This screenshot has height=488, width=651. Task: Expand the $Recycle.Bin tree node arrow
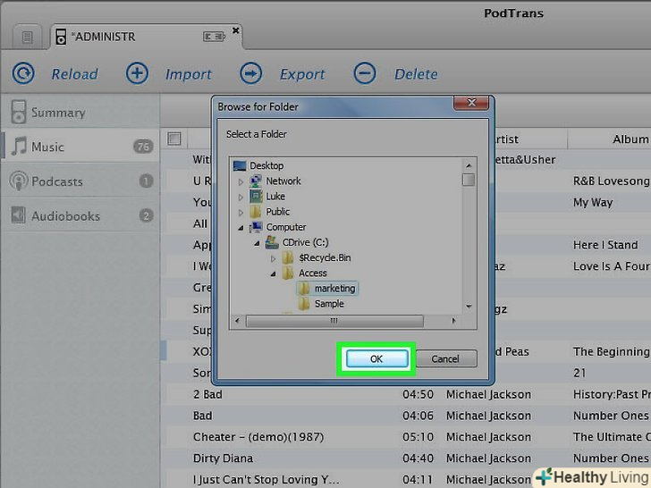pyautogui.click(x=273, y=258)
